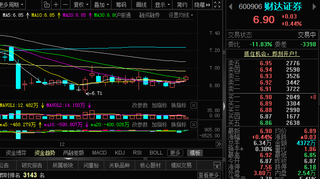320x179 pixels.
Task: Click the 金额 value 4372万
Action: (306, 143)
